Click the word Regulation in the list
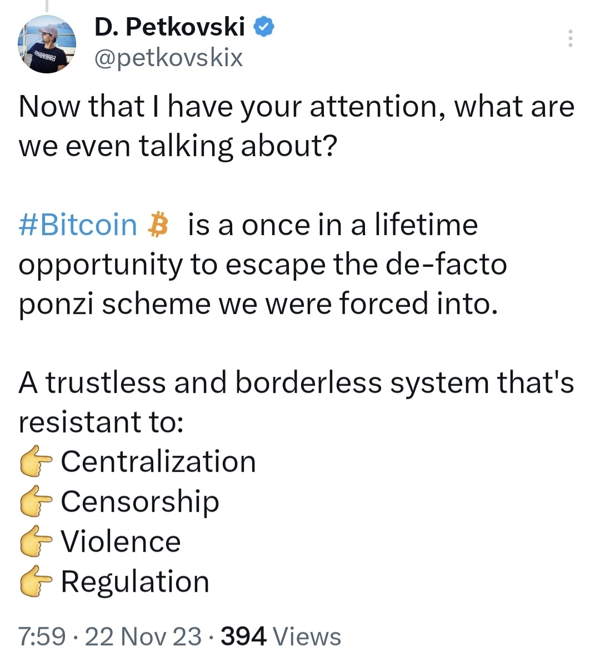 pyautogui.click(x=136, y=581)
